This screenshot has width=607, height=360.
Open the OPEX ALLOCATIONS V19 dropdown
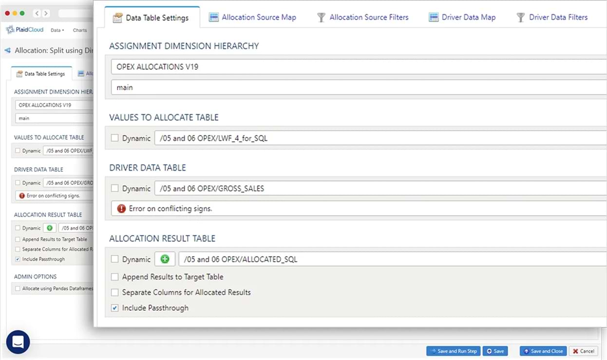359,66
